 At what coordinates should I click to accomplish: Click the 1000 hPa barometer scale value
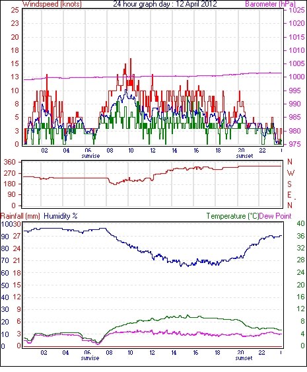[x=296, y=77]
